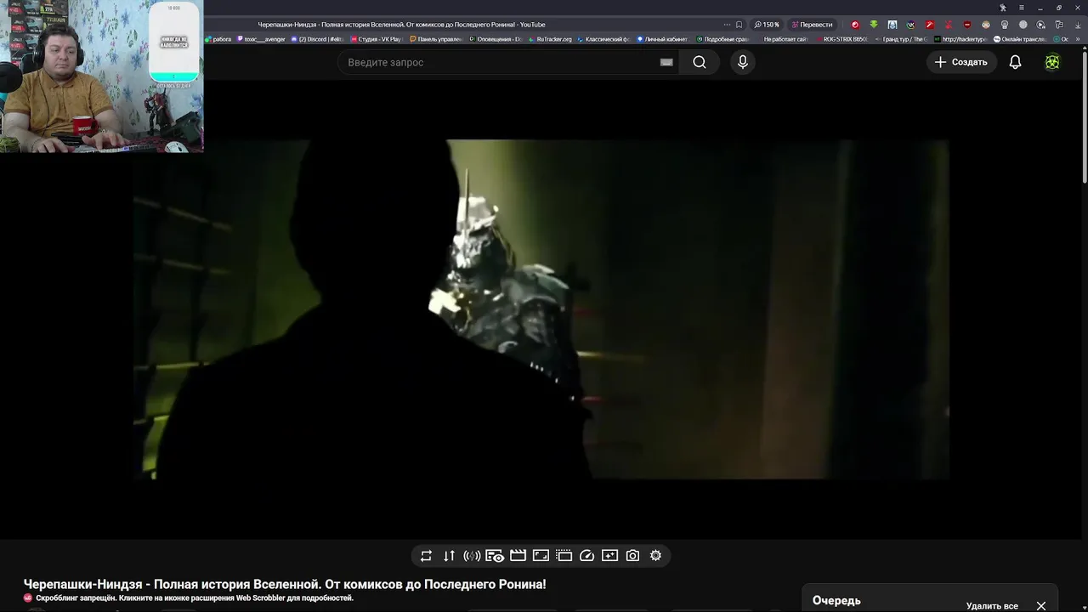Open the RuTracker.org bookmark
The height and width of the screenshot is (612, 1088).
(550, 39)
